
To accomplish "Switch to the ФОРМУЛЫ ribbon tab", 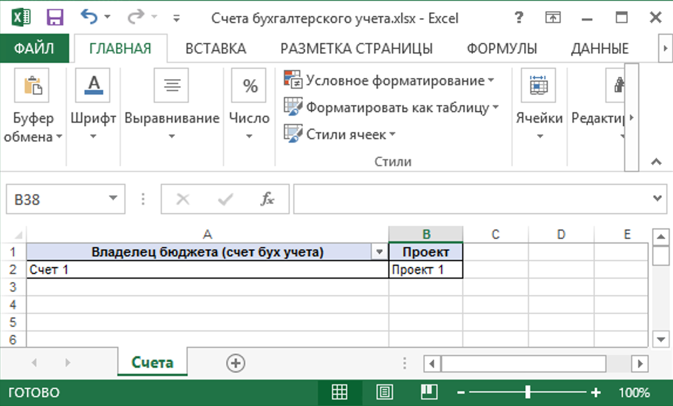I will click(x=502, y=49).
